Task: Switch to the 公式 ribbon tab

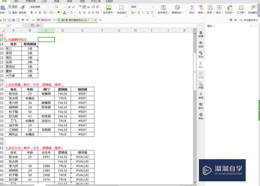Action: tap(44, 1)
